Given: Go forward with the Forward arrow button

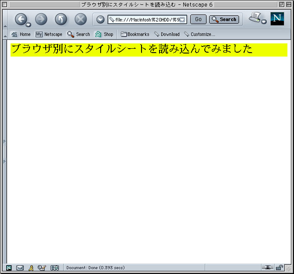Looking at the screenshot, I should click(41, 19).
